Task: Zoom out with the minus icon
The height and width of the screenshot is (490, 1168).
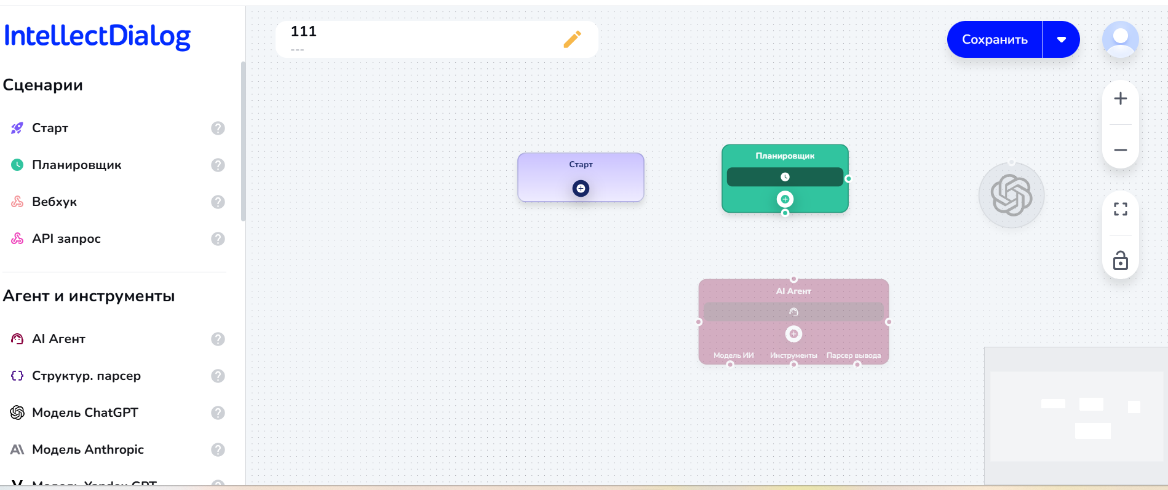Action: click(1120, 150)
